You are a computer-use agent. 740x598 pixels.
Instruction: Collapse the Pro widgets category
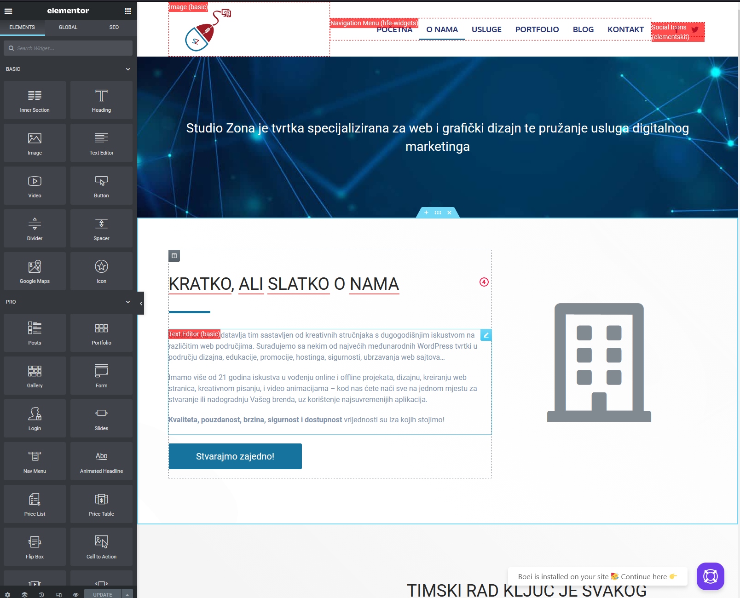tap(128, 302)
